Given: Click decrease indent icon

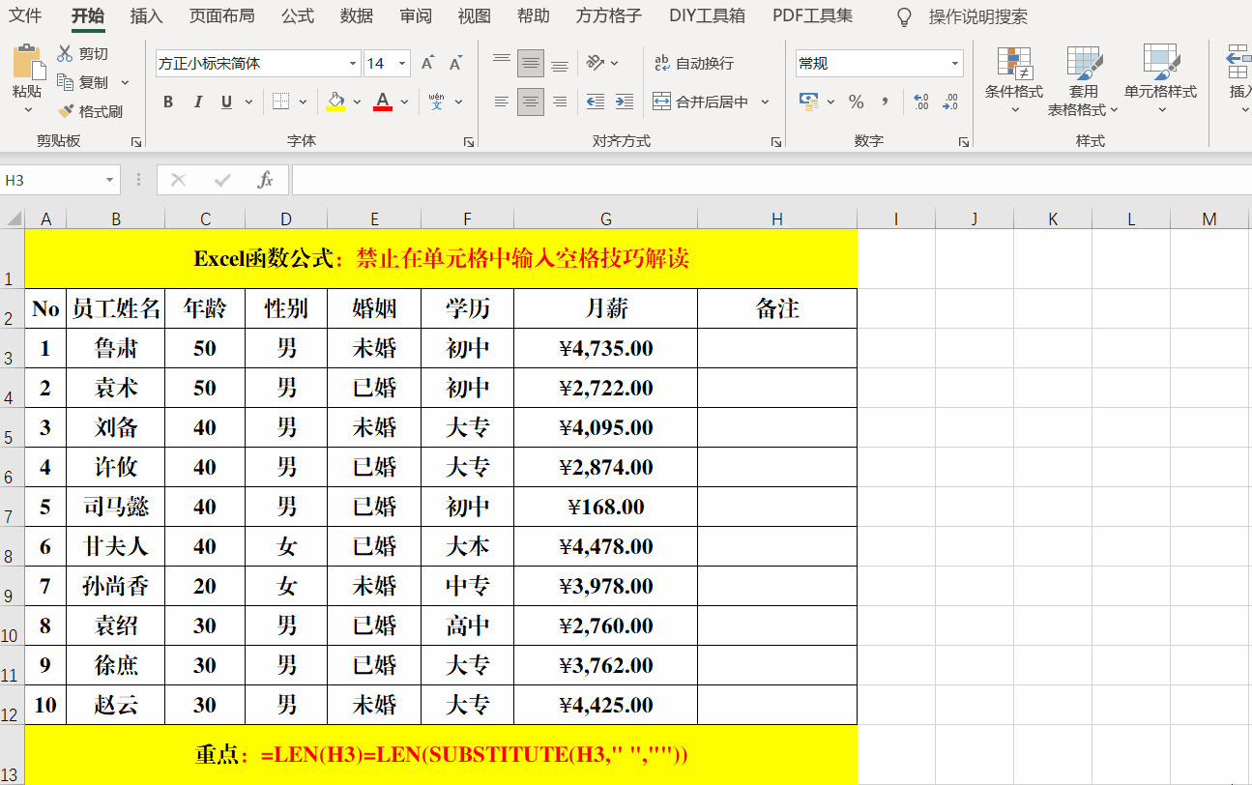Looking at the screenshot, I should pos(596,102).
